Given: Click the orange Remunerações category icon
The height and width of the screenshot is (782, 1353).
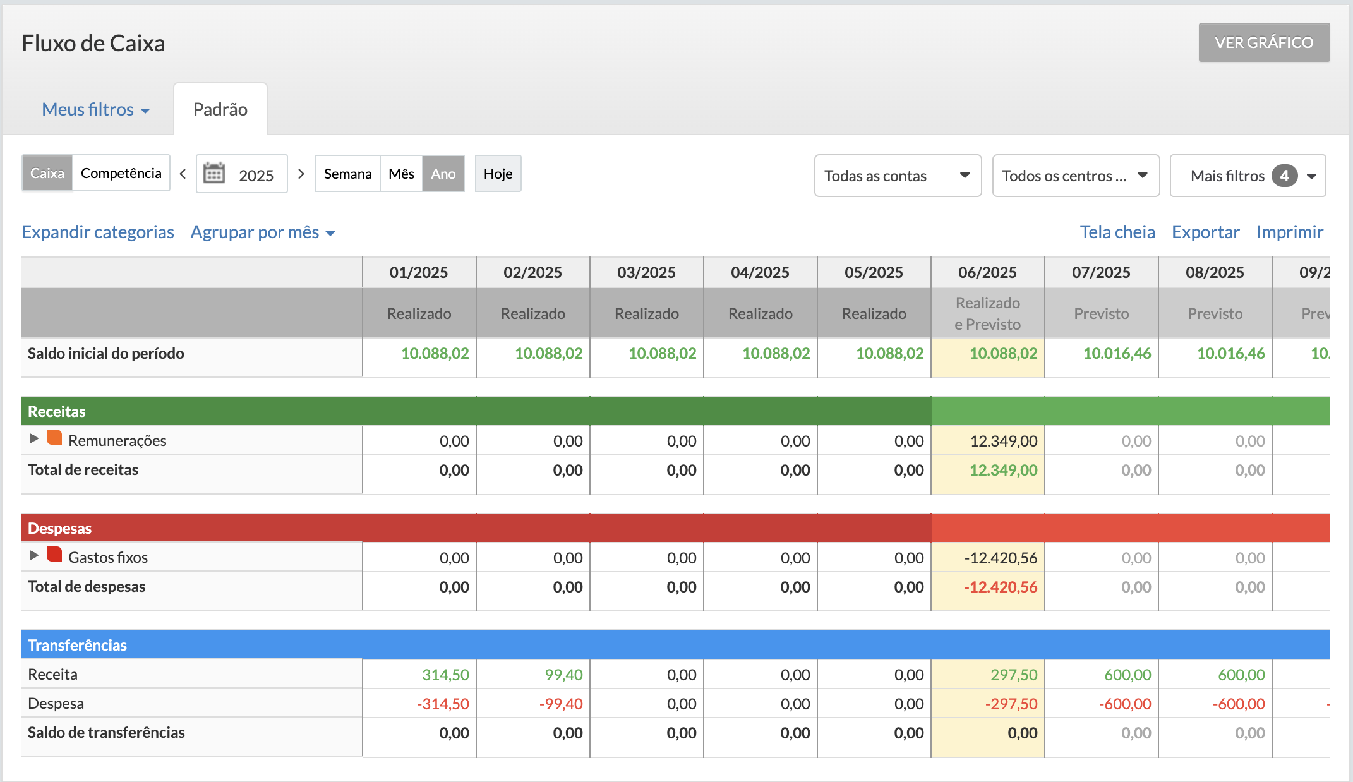Looking at the screenshot, I should point(54,438).
